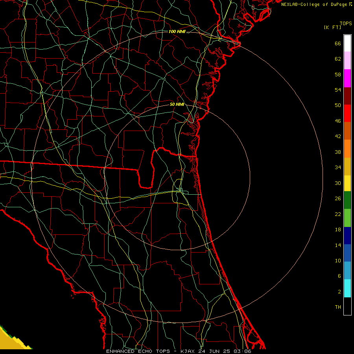Select the "66" legend value
Viewport: 354px width, 354px height.
pyautogui.click(x=338, y=43)
